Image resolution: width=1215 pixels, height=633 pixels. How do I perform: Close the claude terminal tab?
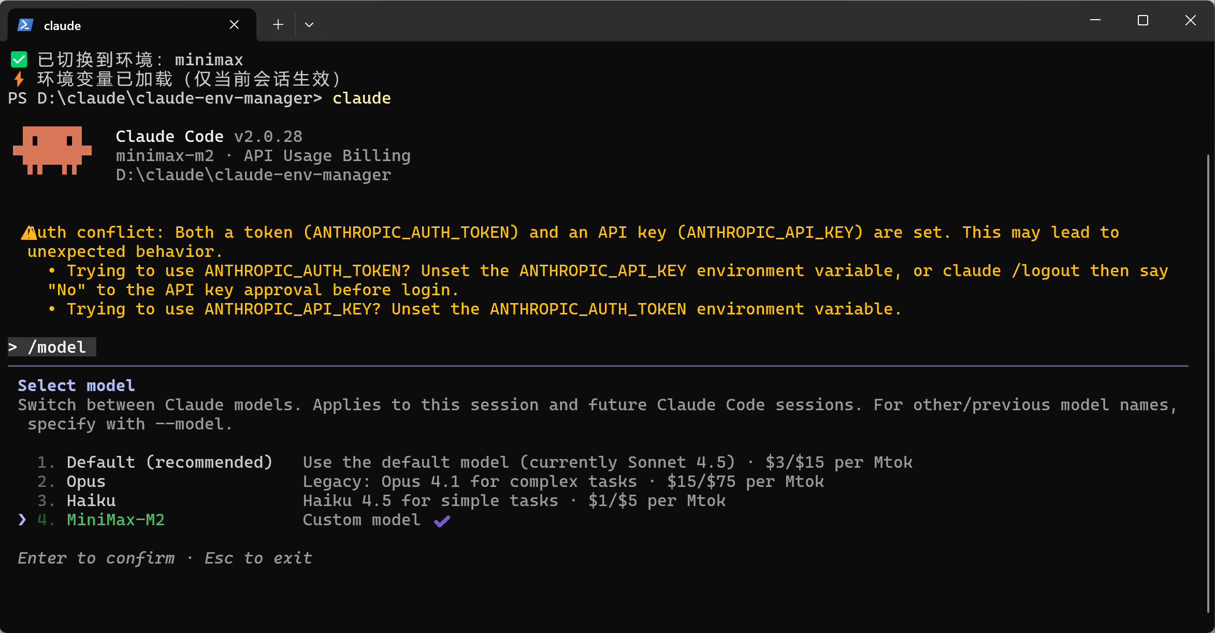pyautogui.click(x=234, y=25)
